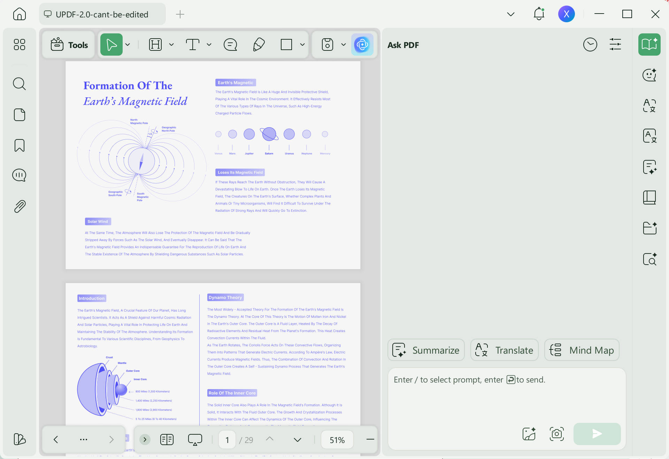The image size is (669, 459).
Task: Click the Saturn planet illustration
Action: coord(269,134)
